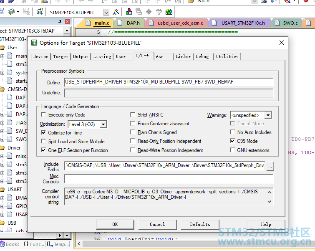Click the Manage Multi-Project Workspace icon

(x=139, y=12)
